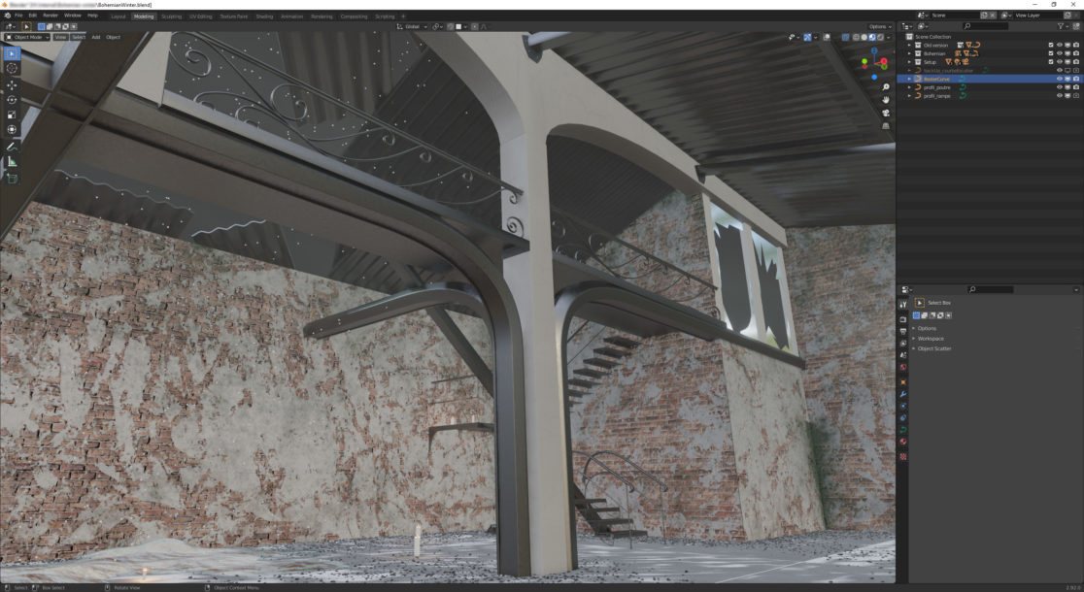The height and width of the screenshot is (592, 1084).
Task: Expand the Setup collection in outliner
Action: coord(910,62)
